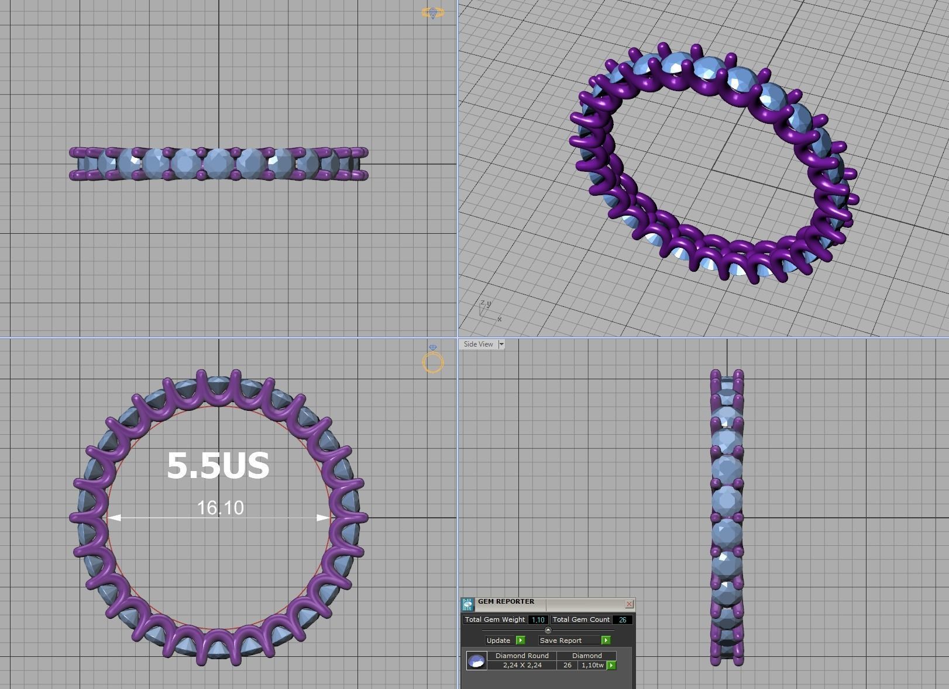Click the '1,10tw' weight cell
The image size is (949, 689).
593,665
